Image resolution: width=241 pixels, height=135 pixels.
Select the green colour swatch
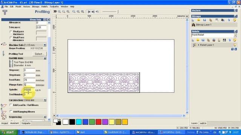[92, 122]
